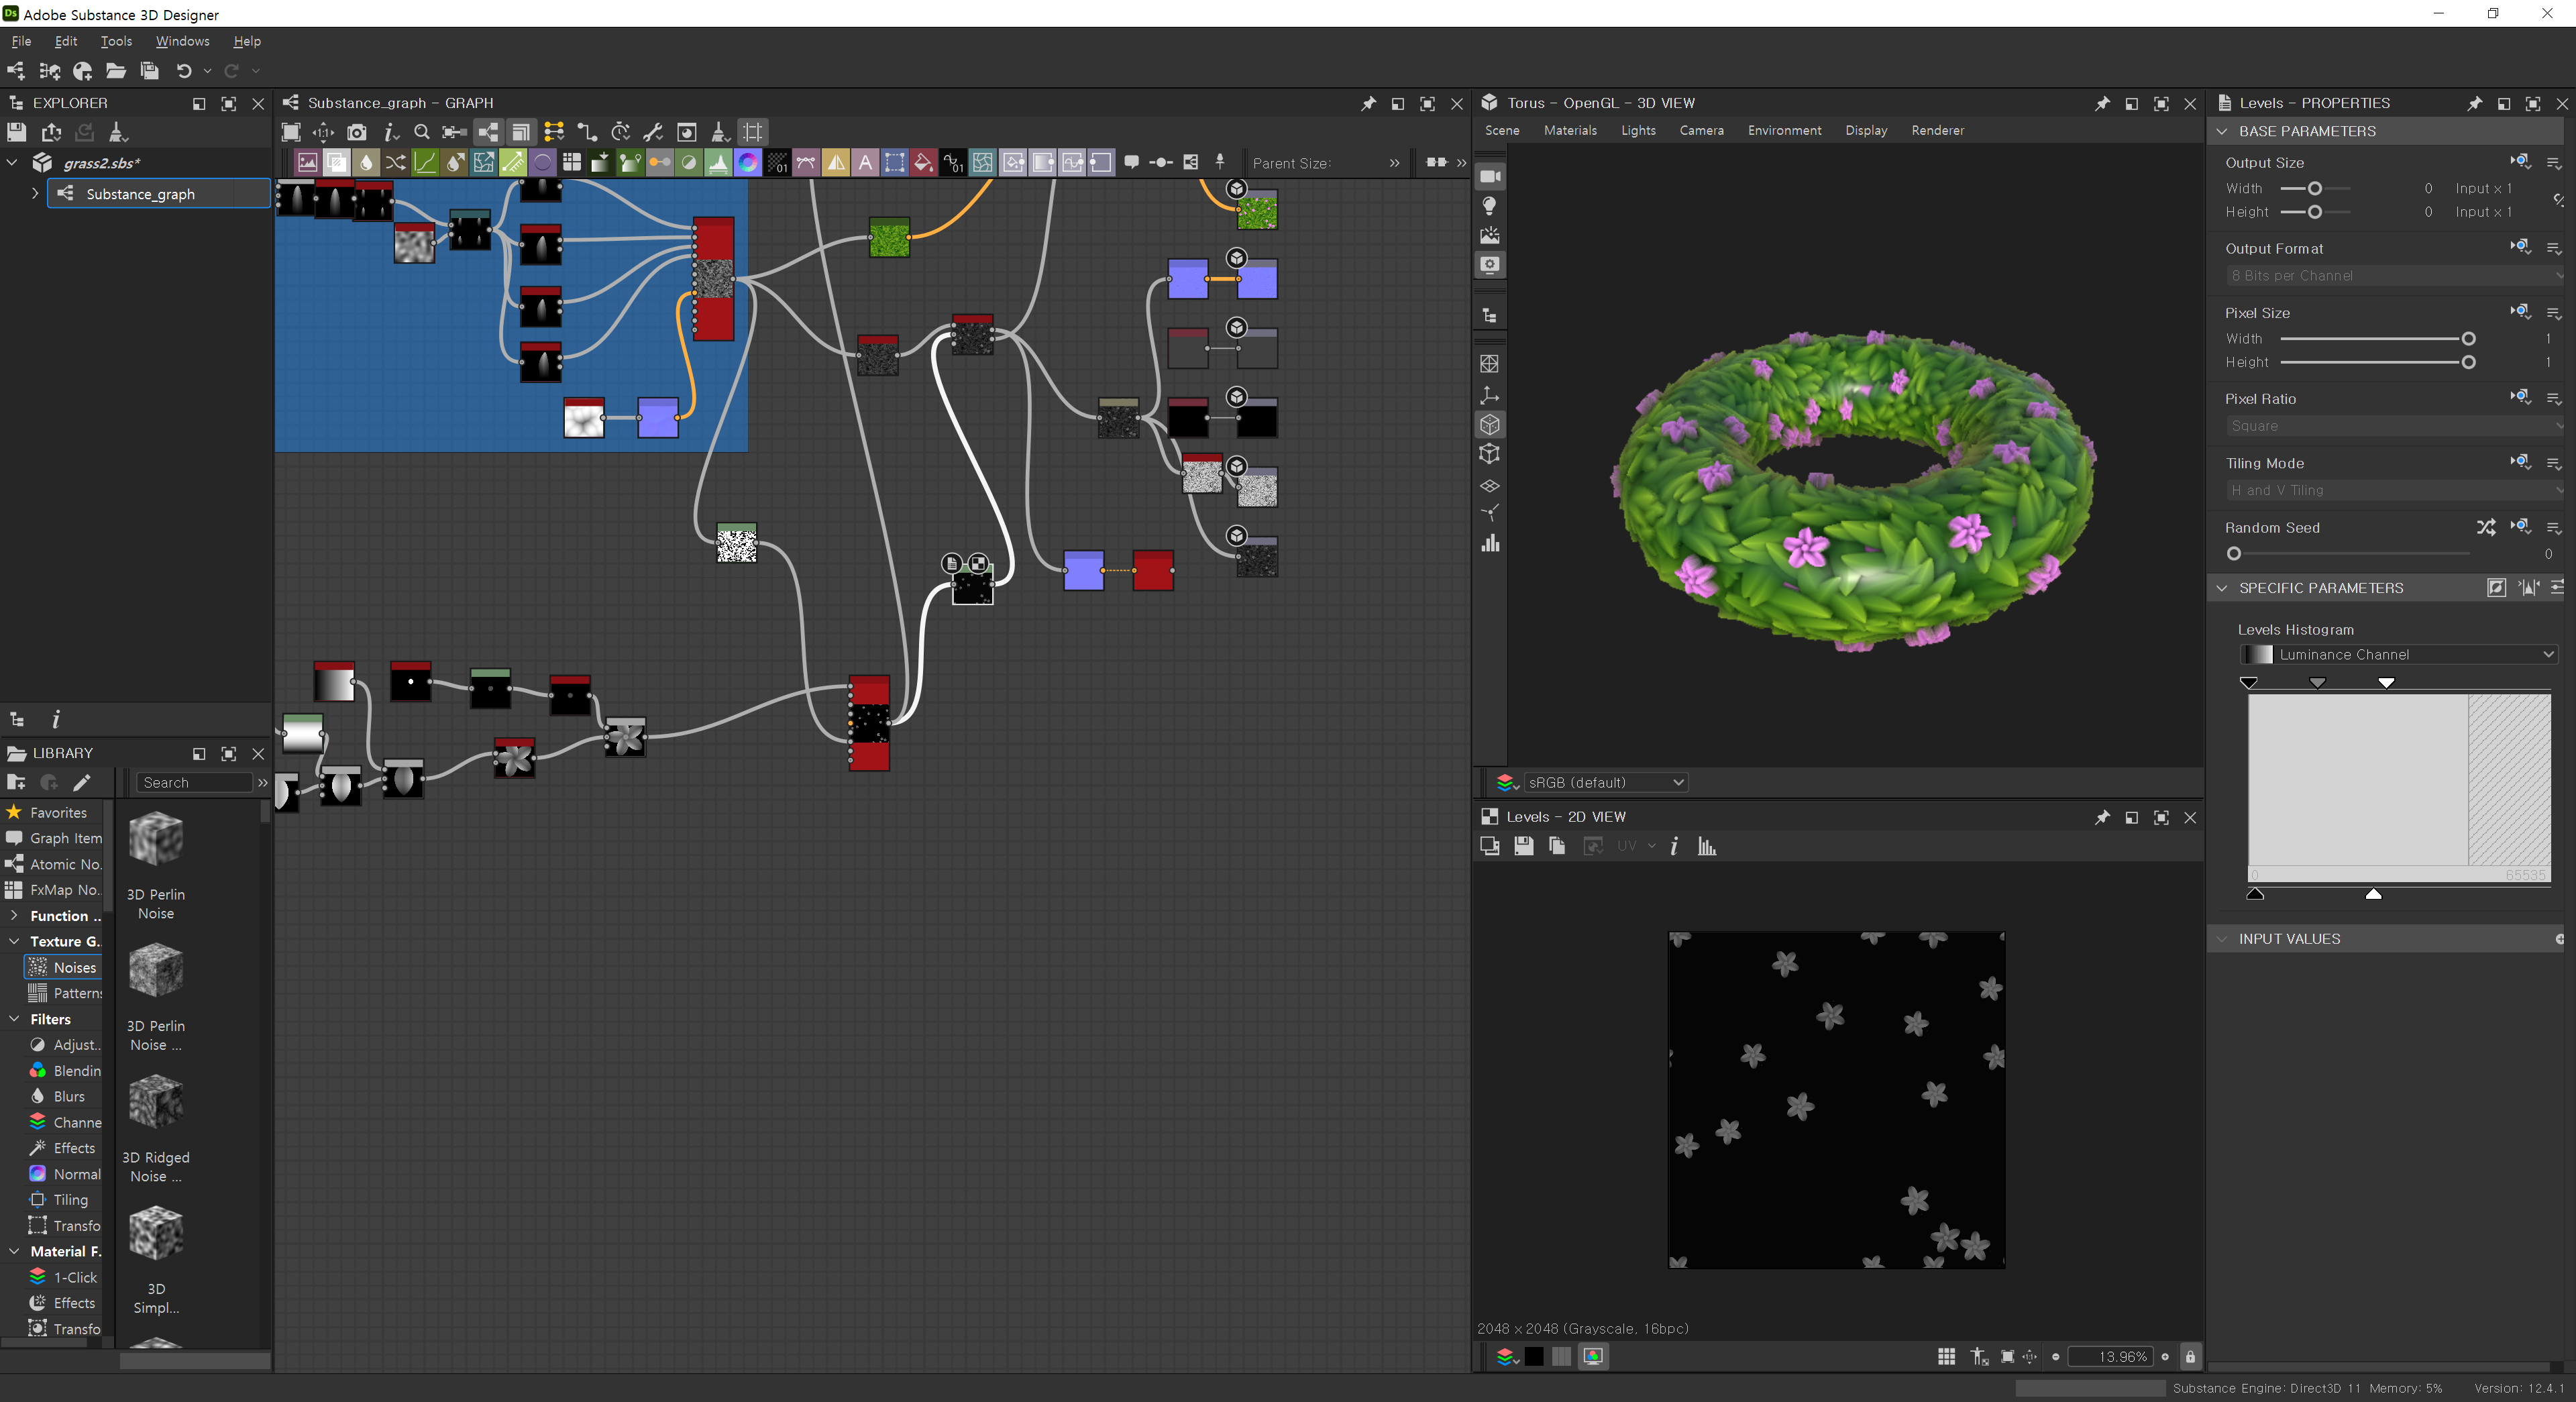2576x1402 pixels.
Task: Click the 3D view camera icon
Action: [1490, 176]
